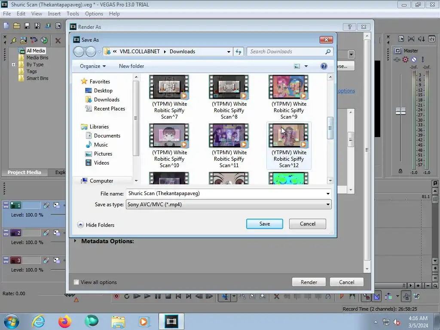Click the help question icon in Save As dialog

click(x=324, y=66)
